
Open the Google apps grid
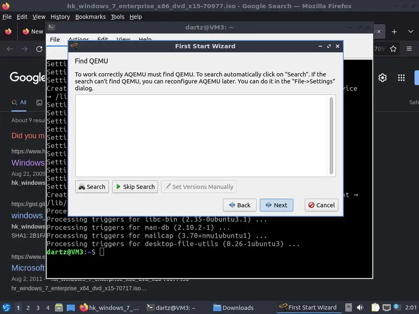401,78
